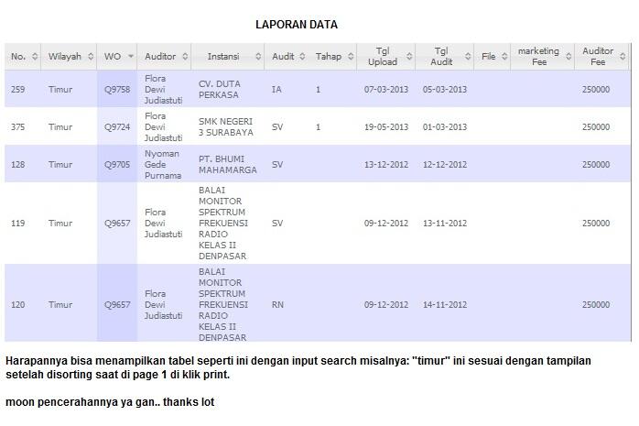Click upload date 07-03-2013

click(x=386, y=89)
